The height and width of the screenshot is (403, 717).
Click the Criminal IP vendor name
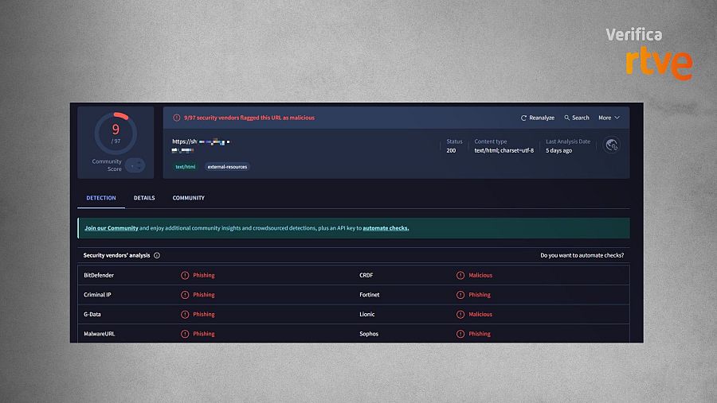[x=97, y=295]
